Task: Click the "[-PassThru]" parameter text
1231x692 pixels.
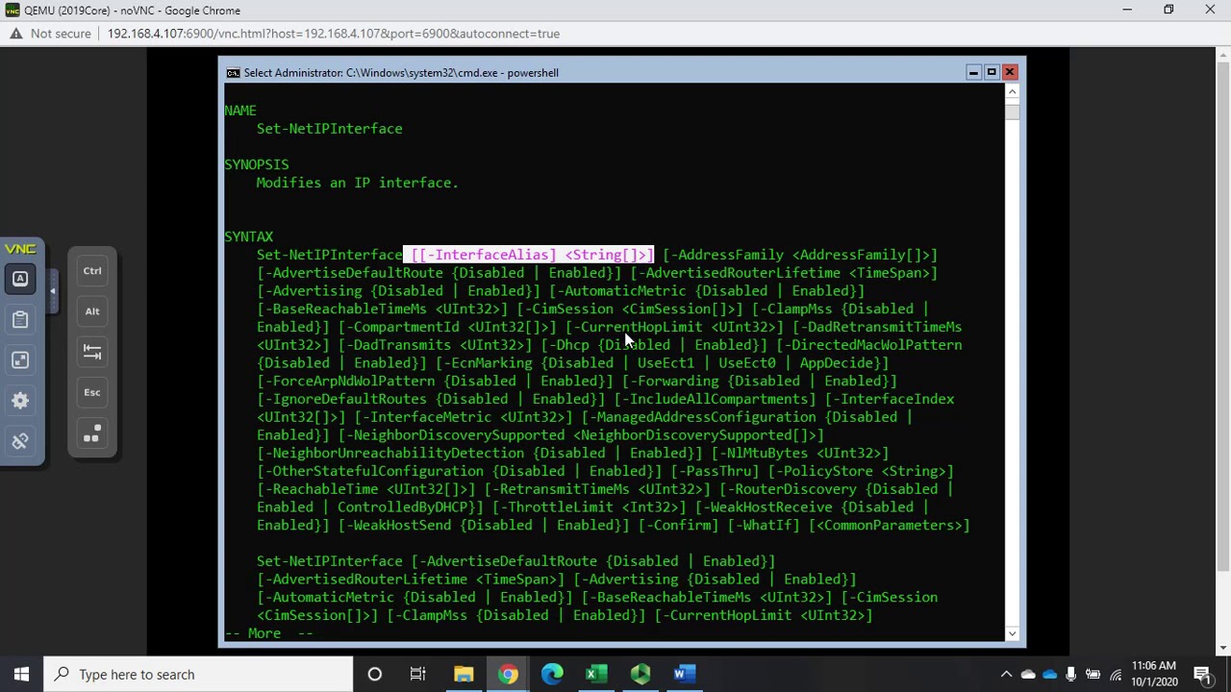Action: 715,471
